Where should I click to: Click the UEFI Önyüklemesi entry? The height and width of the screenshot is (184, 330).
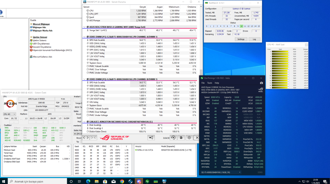(41, 44)
